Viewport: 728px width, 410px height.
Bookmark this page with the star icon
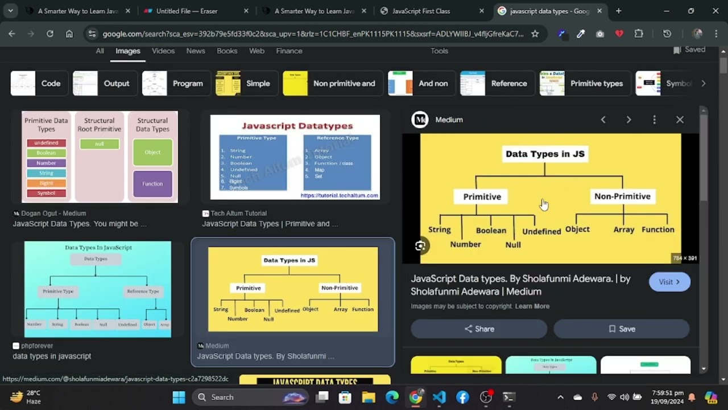pyautogui.click(x=535, y=34)
